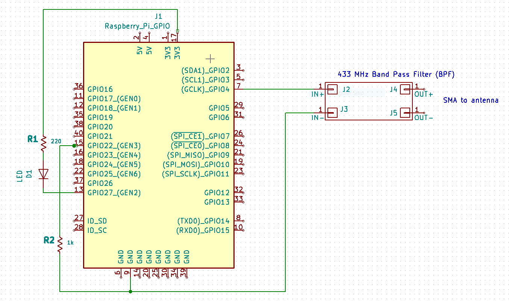Image resolution: width=509 pixels, height=301 pixels.
Task: Click pin number 2 on the 5V pin
Action: coord(136,37)
